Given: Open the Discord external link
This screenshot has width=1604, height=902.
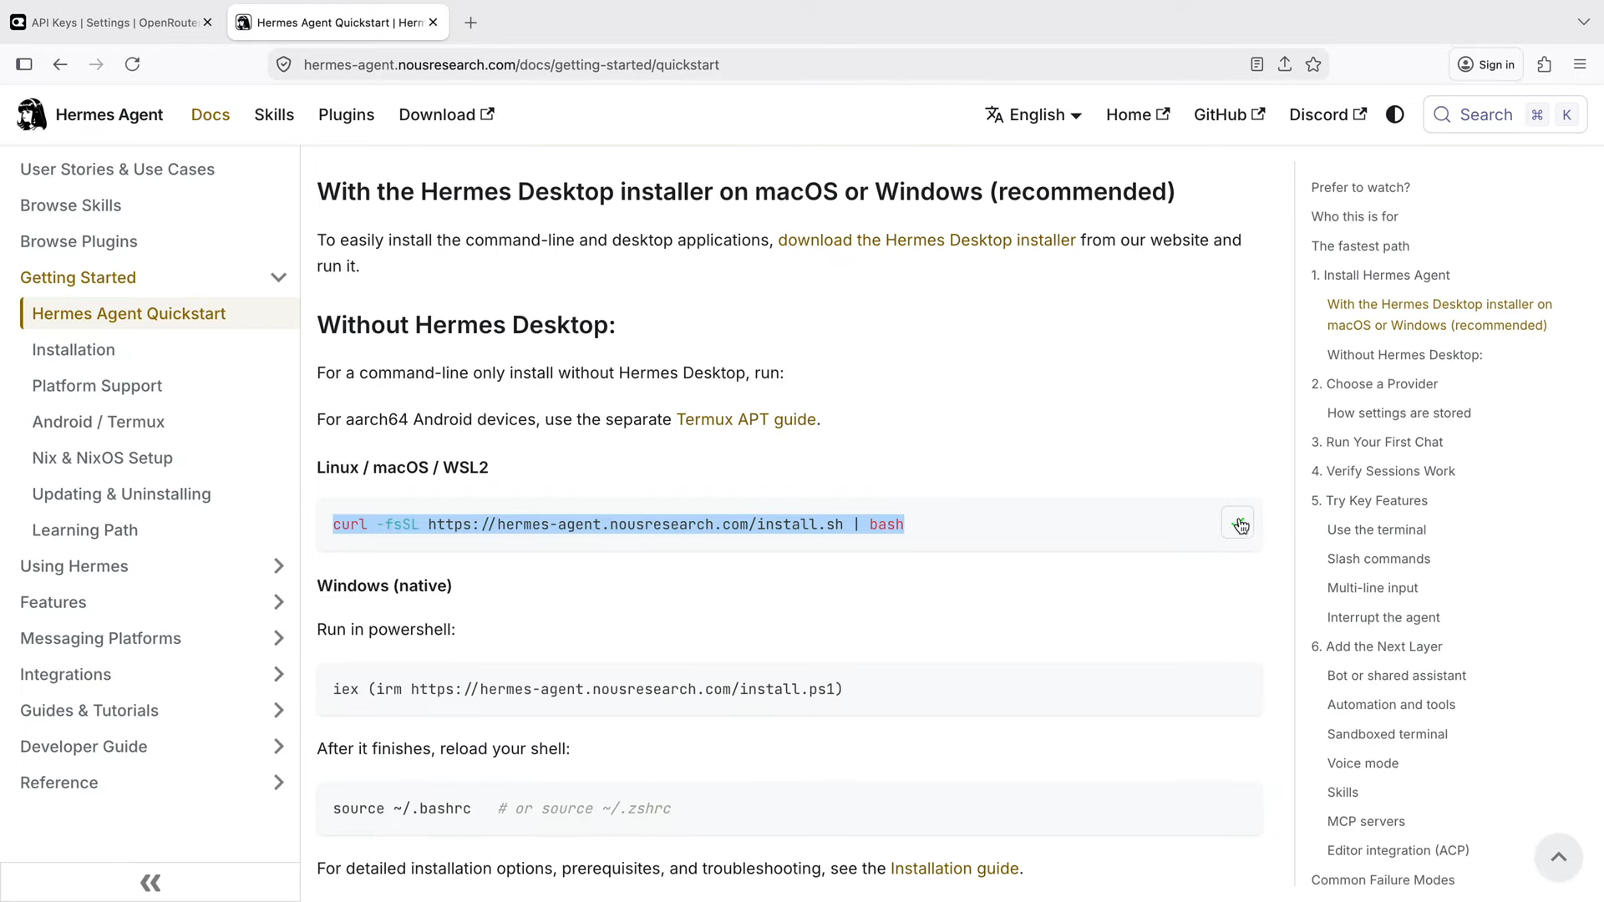Looking at the screenshot, I should (x=1327, y=114).
